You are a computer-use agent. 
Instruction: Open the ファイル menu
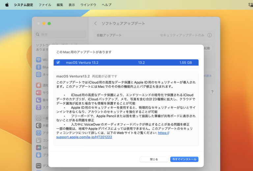tap(45, 5)
